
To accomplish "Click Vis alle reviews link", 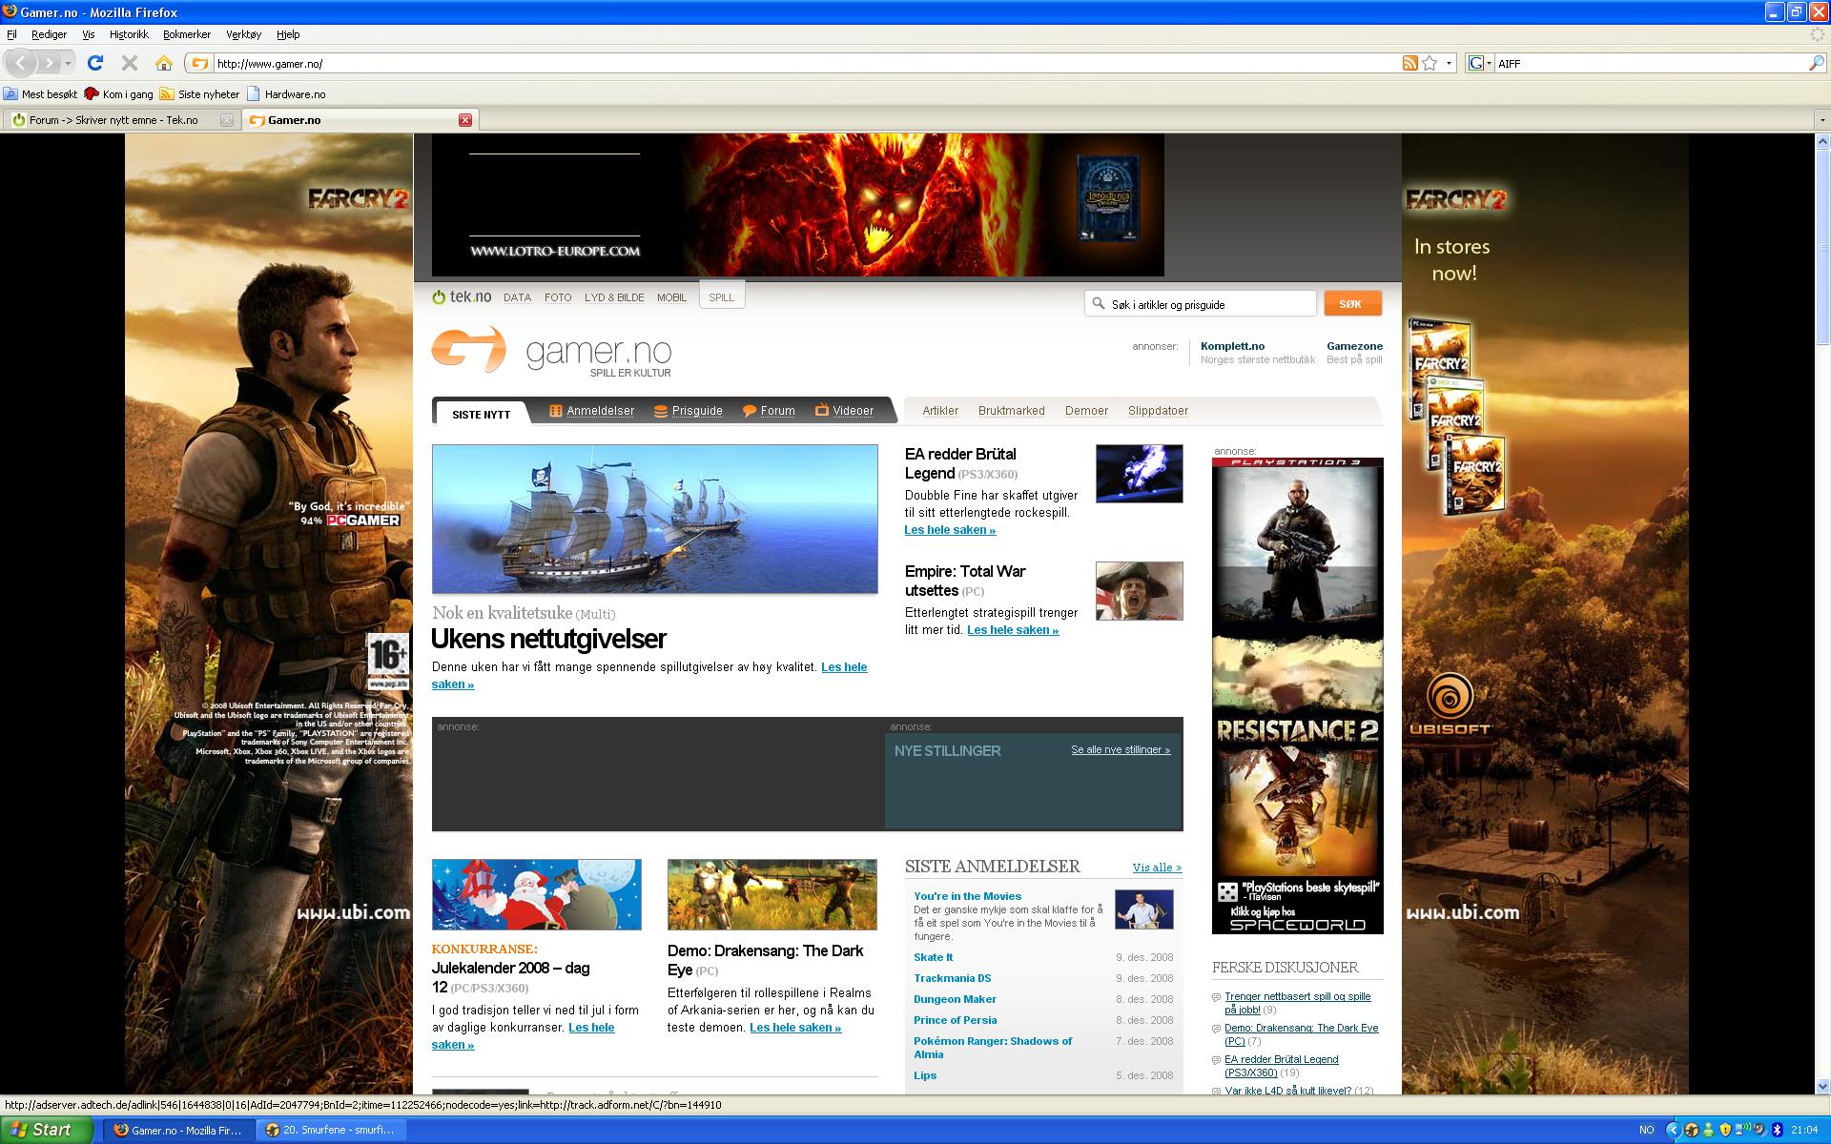I will [1157, 868].
